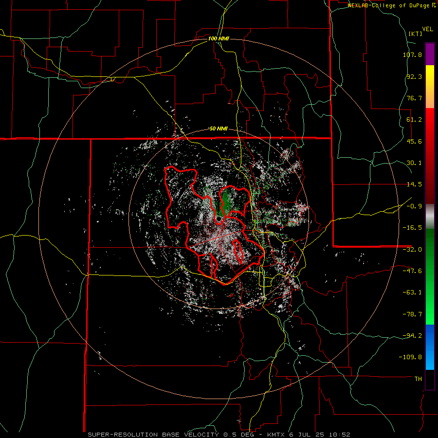Select the 14.5 velocity scale value
438x438 pixels.
(x=414, y=184)
